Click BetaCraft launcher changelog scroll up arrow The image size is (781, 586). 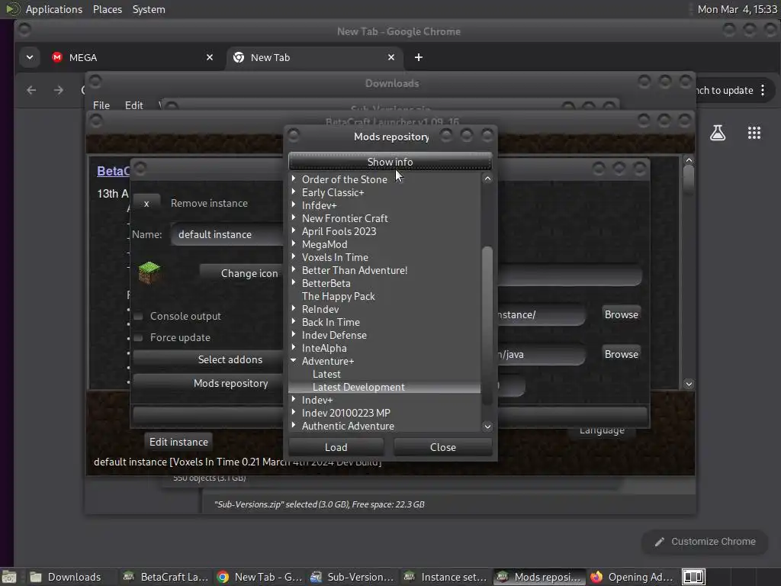coord(689,160)
